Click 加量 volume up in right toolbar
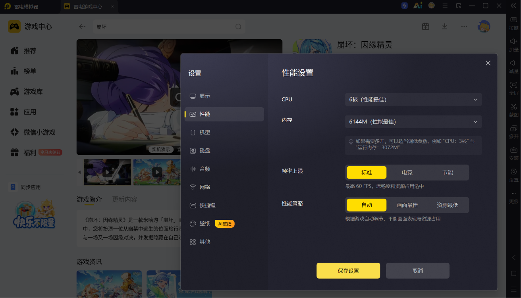 click(514, 45)
